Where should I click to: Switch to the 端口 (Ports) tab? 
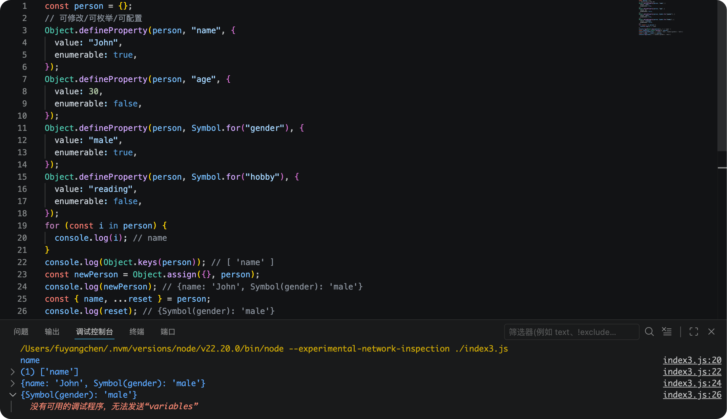168,332
